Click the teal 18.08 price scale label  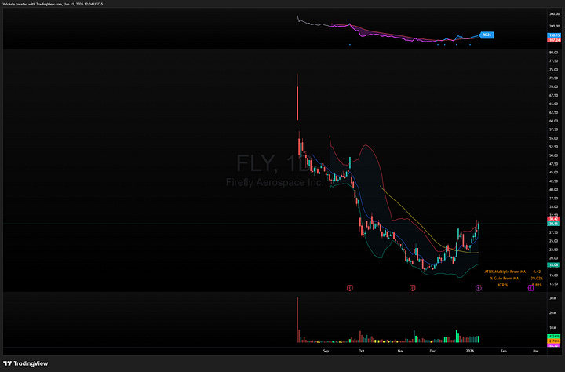[553, 264]
